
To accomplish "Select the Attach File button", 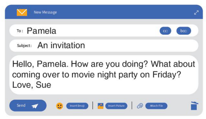I will tap(156, 106).
